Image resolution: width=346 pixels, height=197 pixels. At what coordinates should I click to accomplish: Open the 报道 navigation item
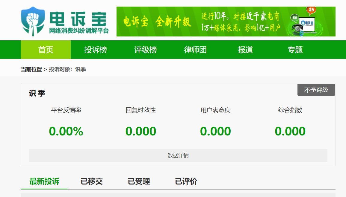point(245,50)
